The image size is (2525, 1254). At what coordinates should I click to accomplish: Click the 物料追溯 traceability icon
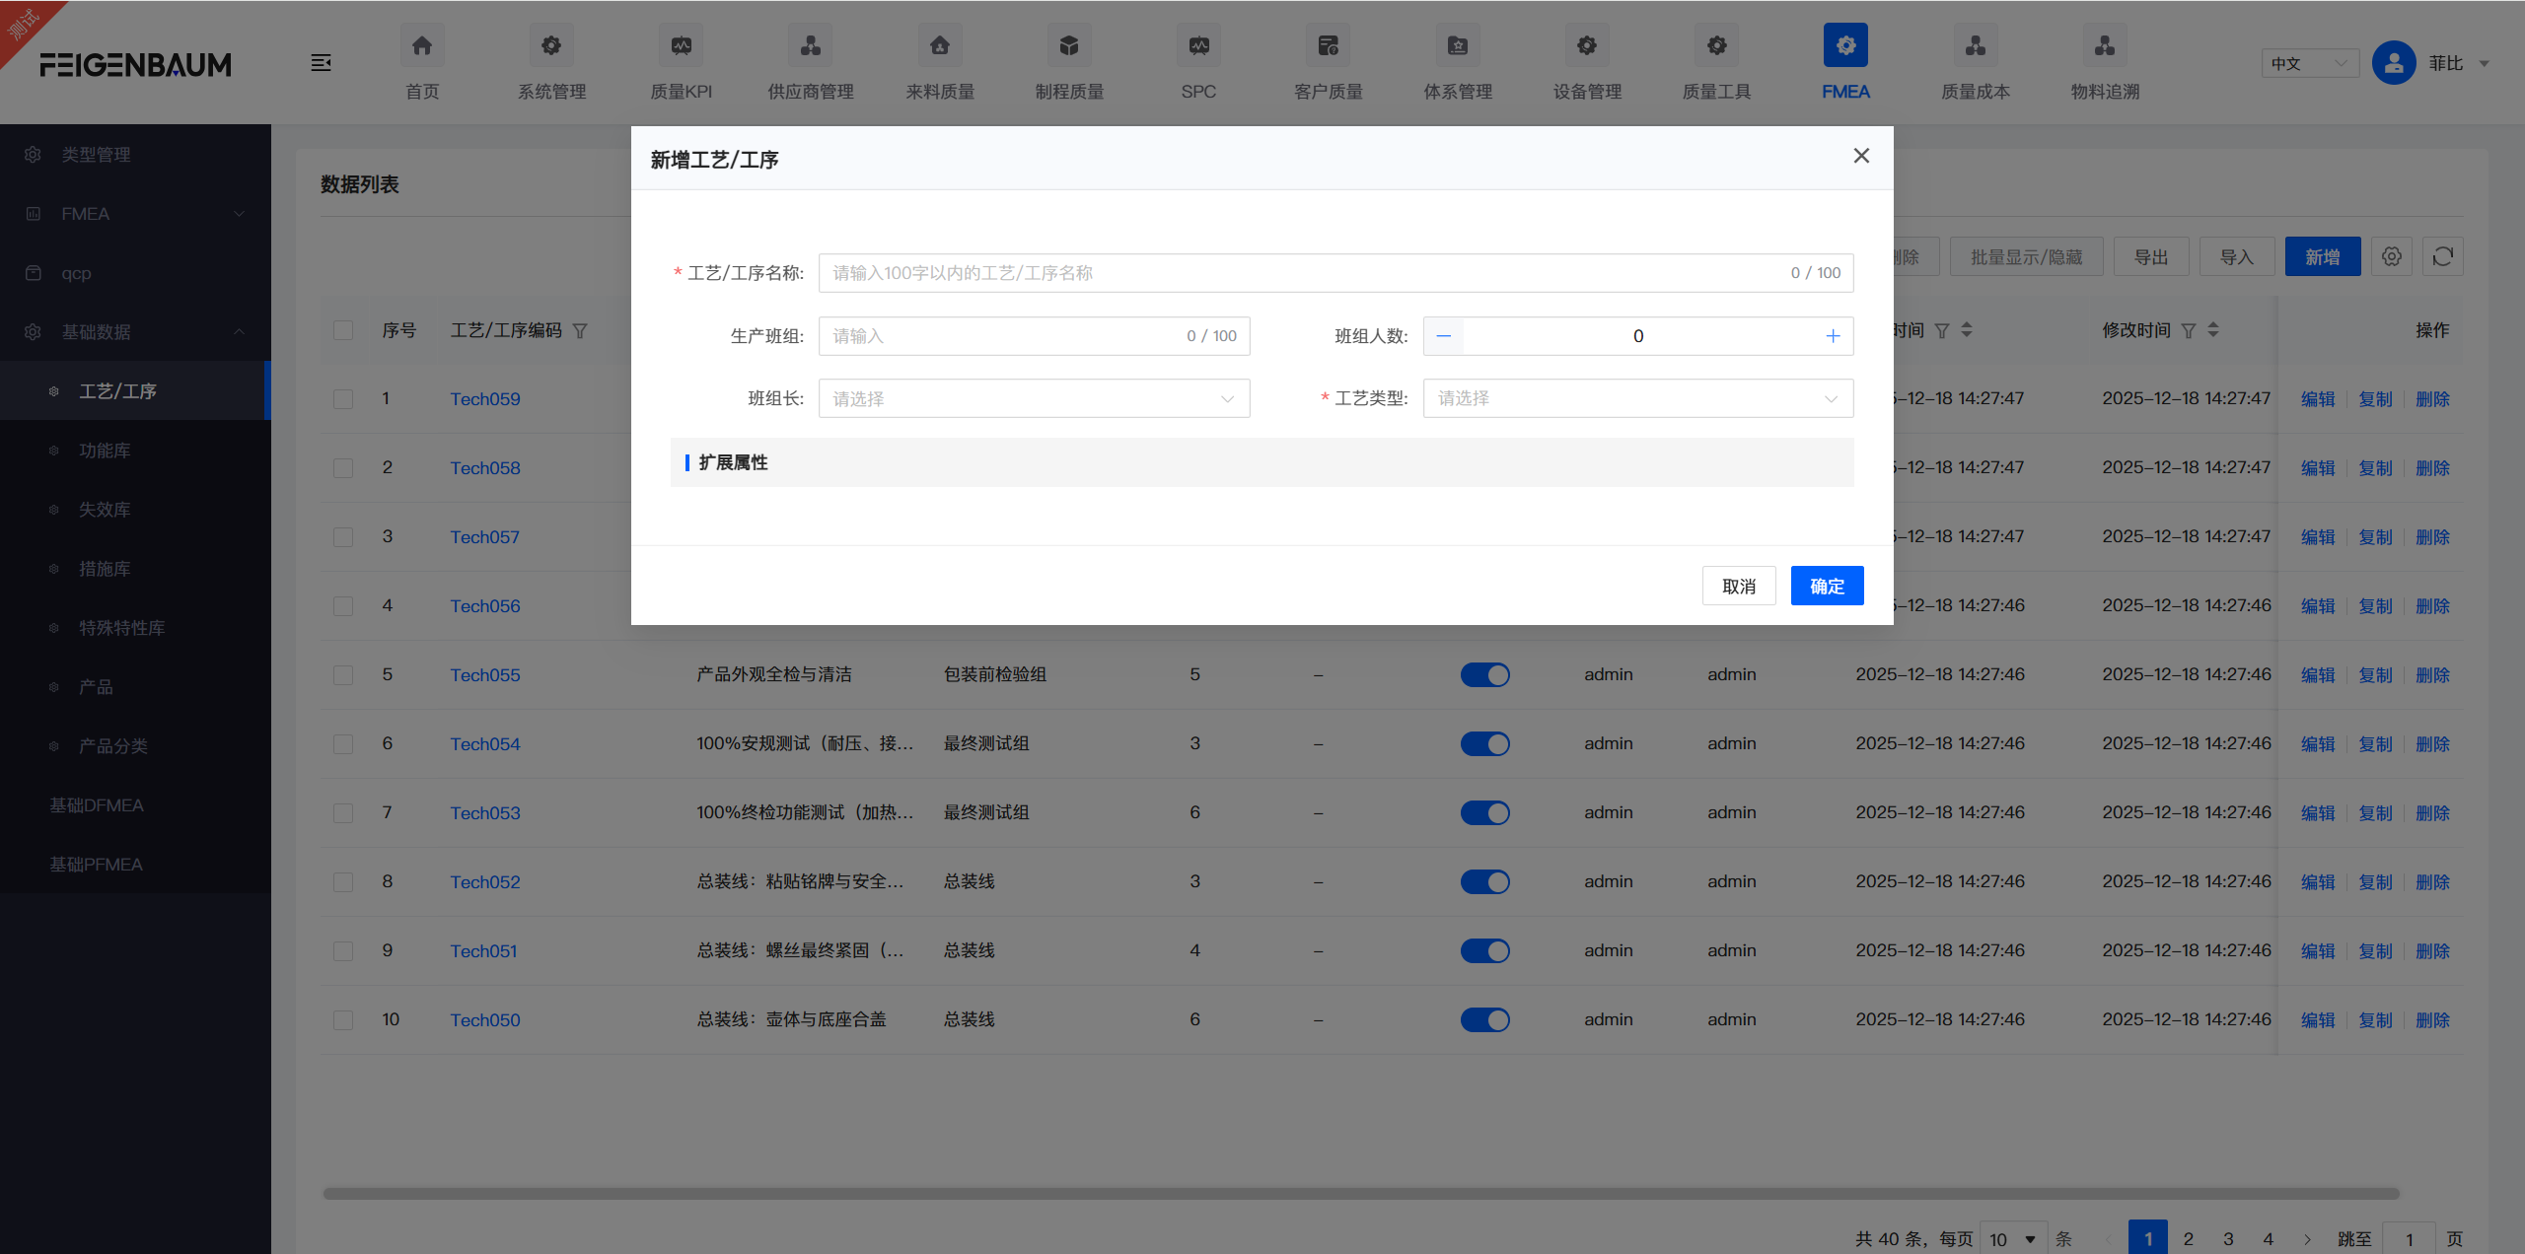[x=2103, y=45]
